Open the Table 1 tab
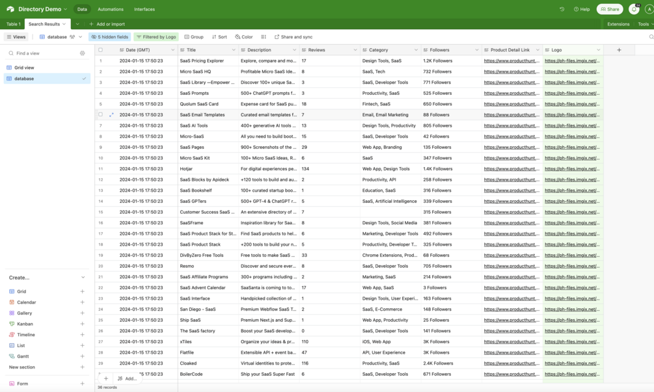This screenshot has width=654, height=392. click(14, 24)
